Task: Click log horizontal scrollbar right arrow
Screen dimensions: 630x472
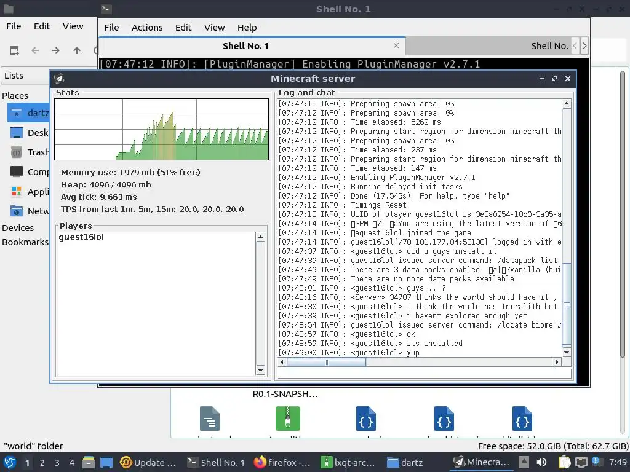Action: pyautogui.click(x=556, y=362)
